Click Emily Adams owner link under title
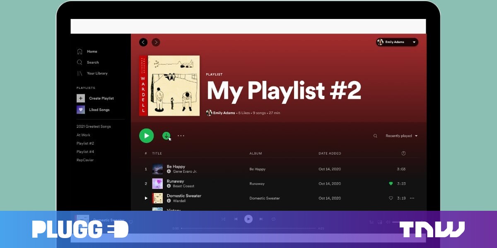This screenshot has height=248, width=497. 224,113
